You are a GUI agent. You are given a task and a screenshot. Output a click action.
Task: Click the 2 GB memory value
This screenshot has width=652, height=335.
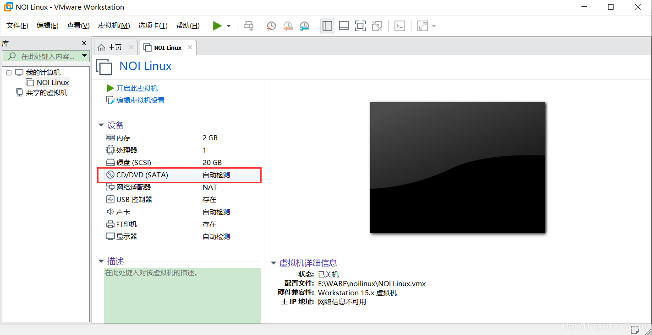point(210,138)
